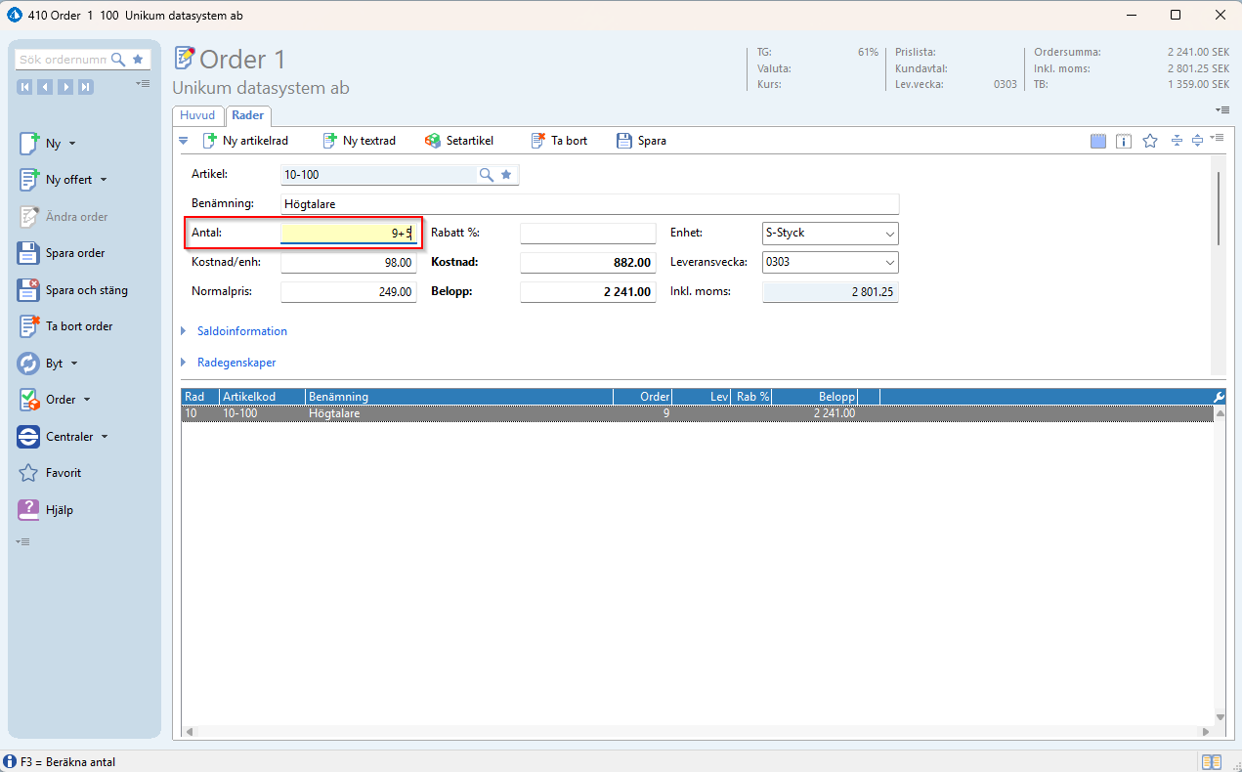Image resolution: width=1242 pixels, height=772 pixels.
Task: Jump to the first order record
Action: (25, 87)
